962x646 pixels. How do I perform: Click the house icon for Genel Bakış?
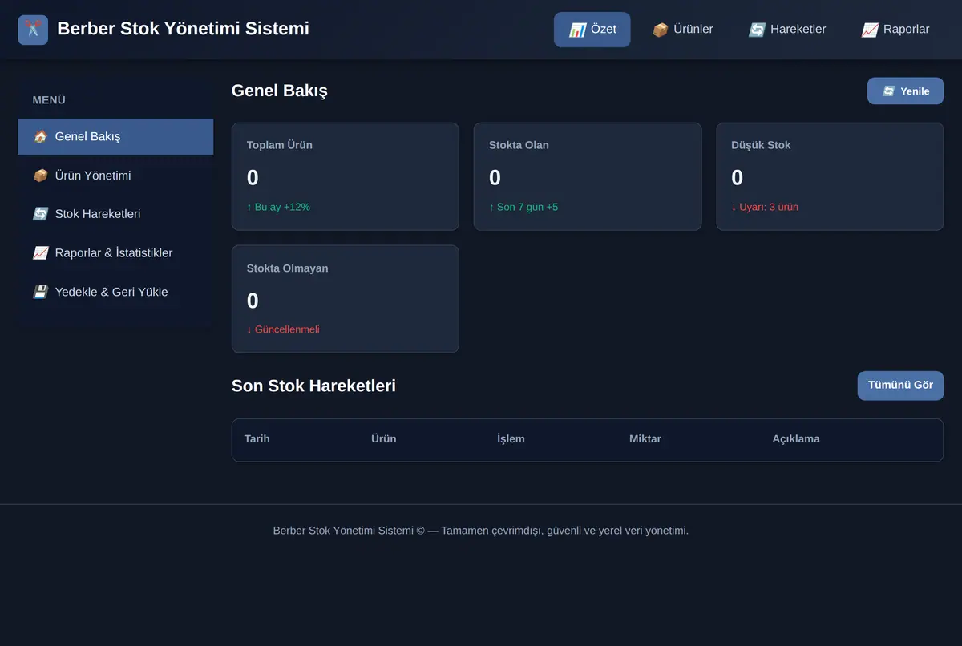tap(40, 137)
